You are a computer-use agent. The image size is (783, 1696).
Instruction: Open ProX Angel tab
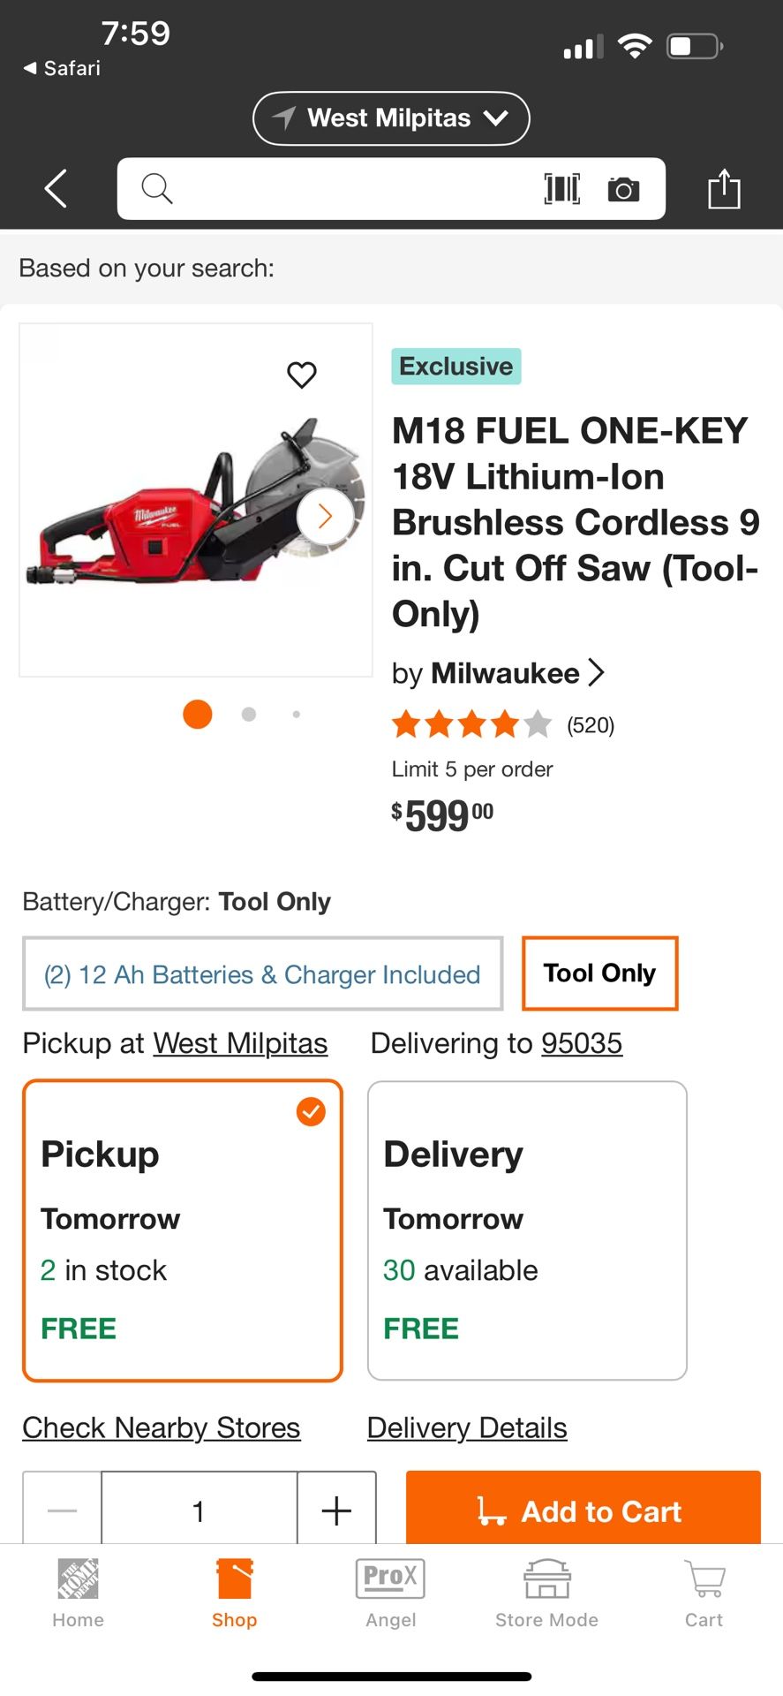click(x=390, y=1594)
